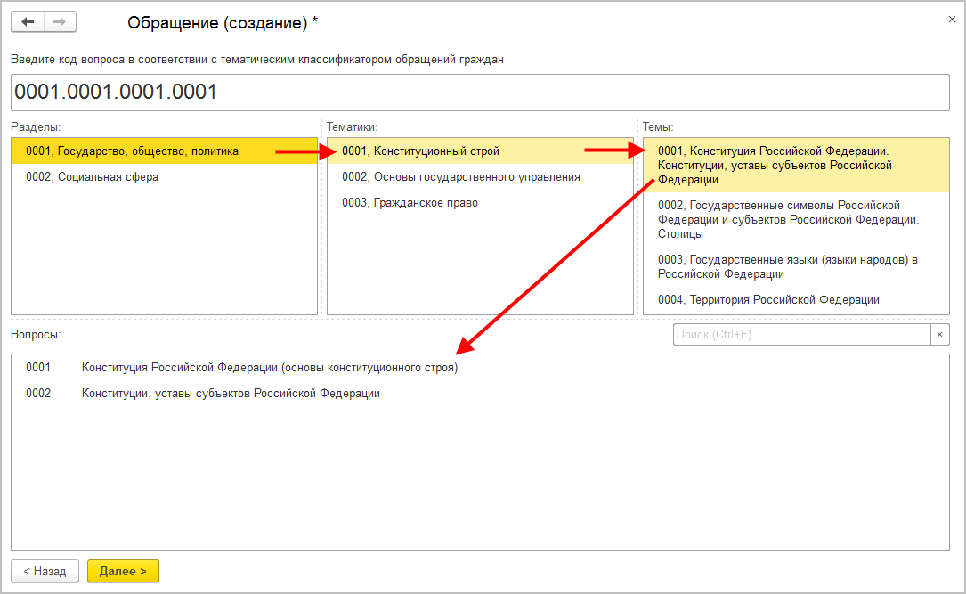
Task: Click the Поиск (Ctrl+F) search box
Action: coord(801,335)
